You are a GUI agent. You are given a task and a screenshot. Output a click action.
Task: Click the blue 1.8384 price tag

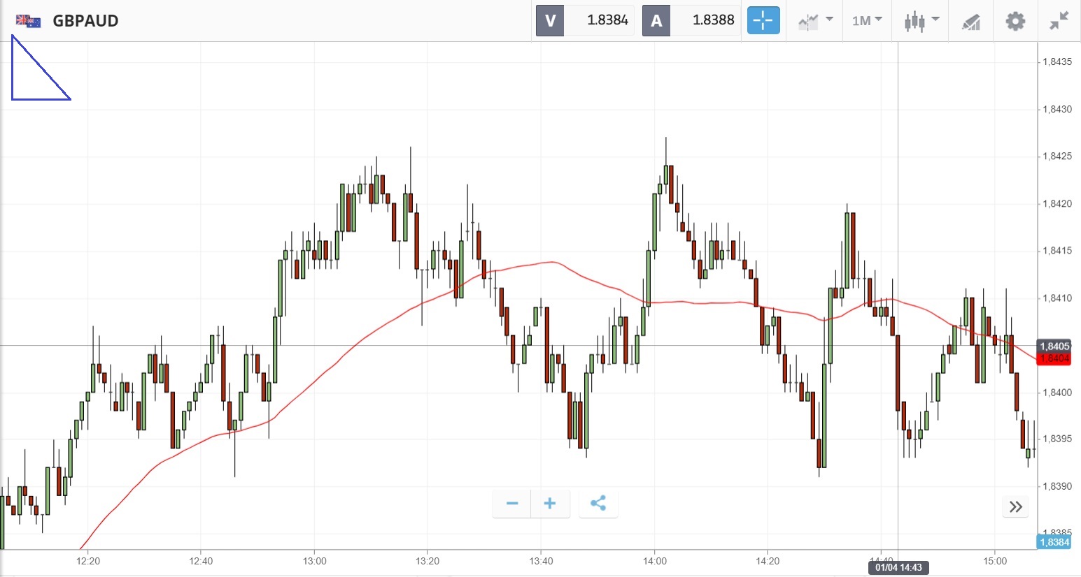(1054, 542)
